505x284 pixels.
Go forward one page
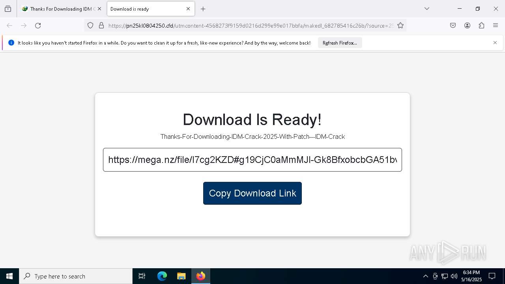(x=24, y=26)
